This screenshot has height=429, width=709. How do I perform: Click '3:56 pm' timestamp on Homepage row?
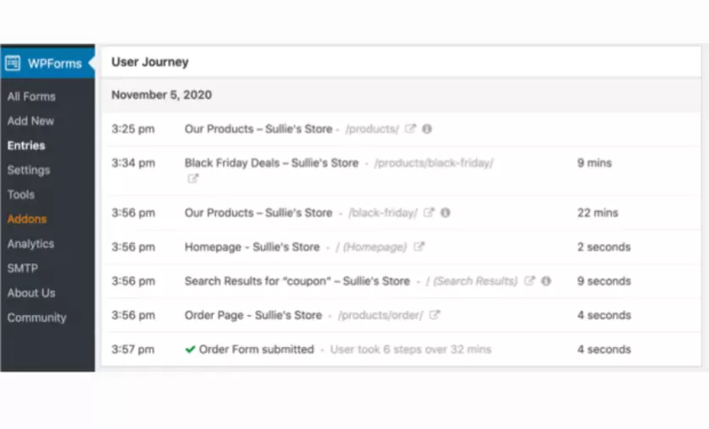133,247
